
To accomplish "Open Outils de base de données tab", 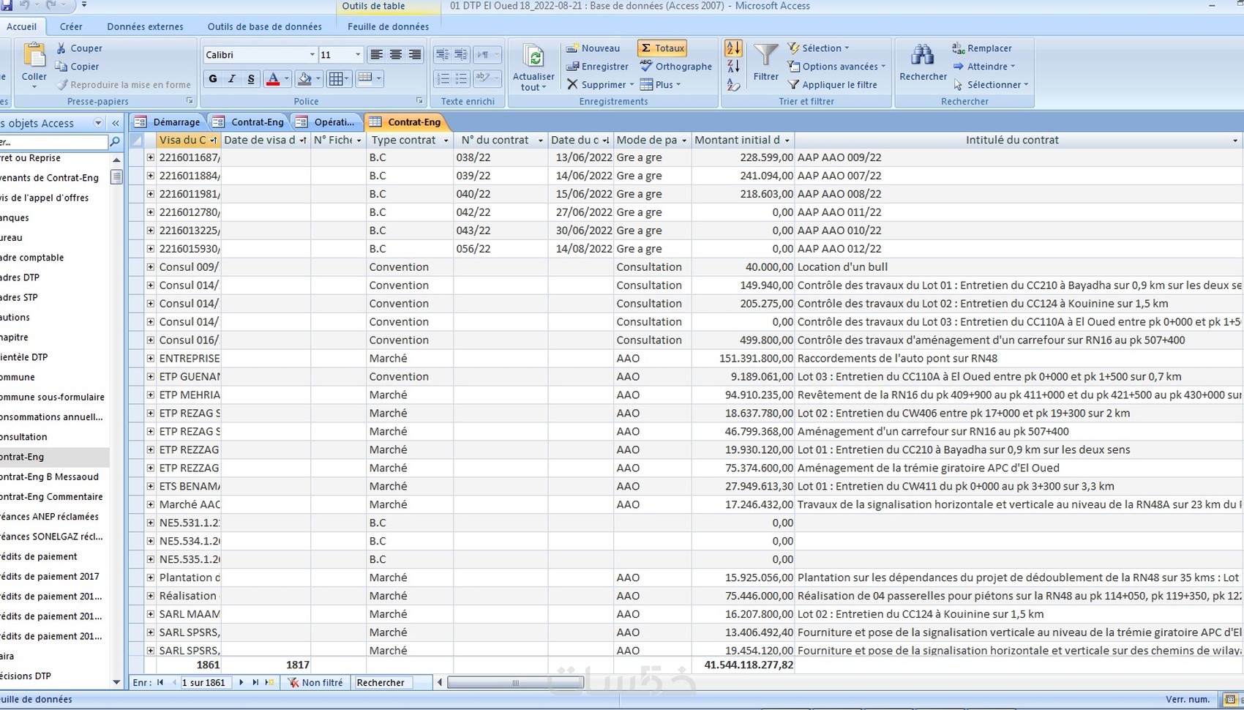I will coord(264,26).
